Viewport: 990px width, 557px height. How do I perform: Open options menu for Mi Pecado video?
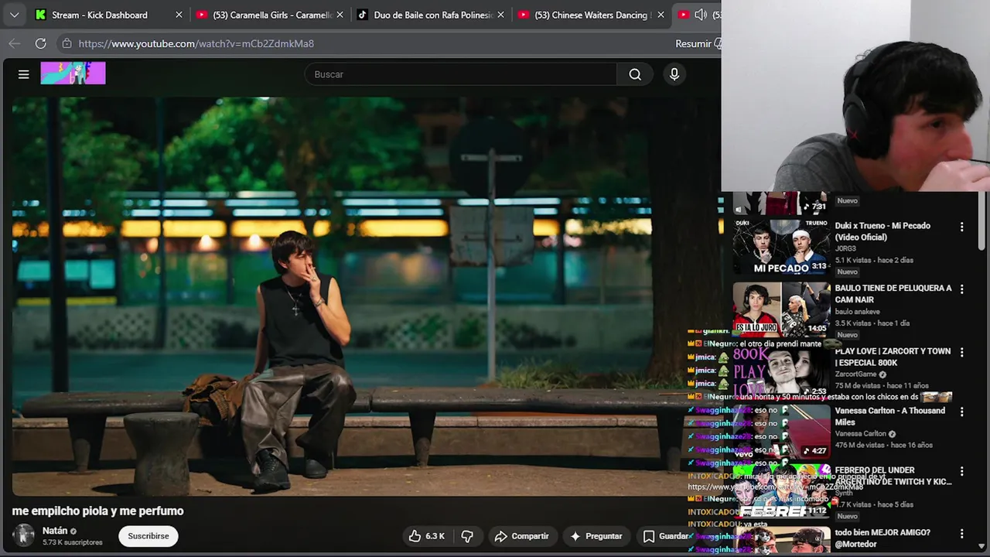pyautogui.click(x=961, y=227)
